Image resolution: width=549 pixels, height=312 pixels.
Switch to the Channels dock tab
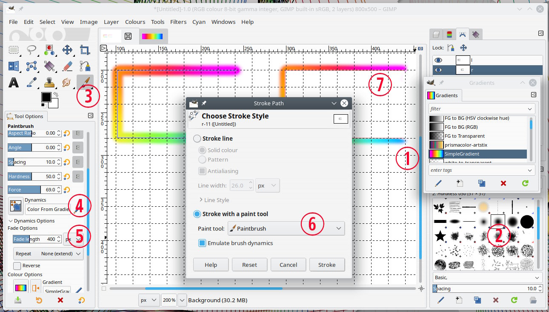click(449, 35)
